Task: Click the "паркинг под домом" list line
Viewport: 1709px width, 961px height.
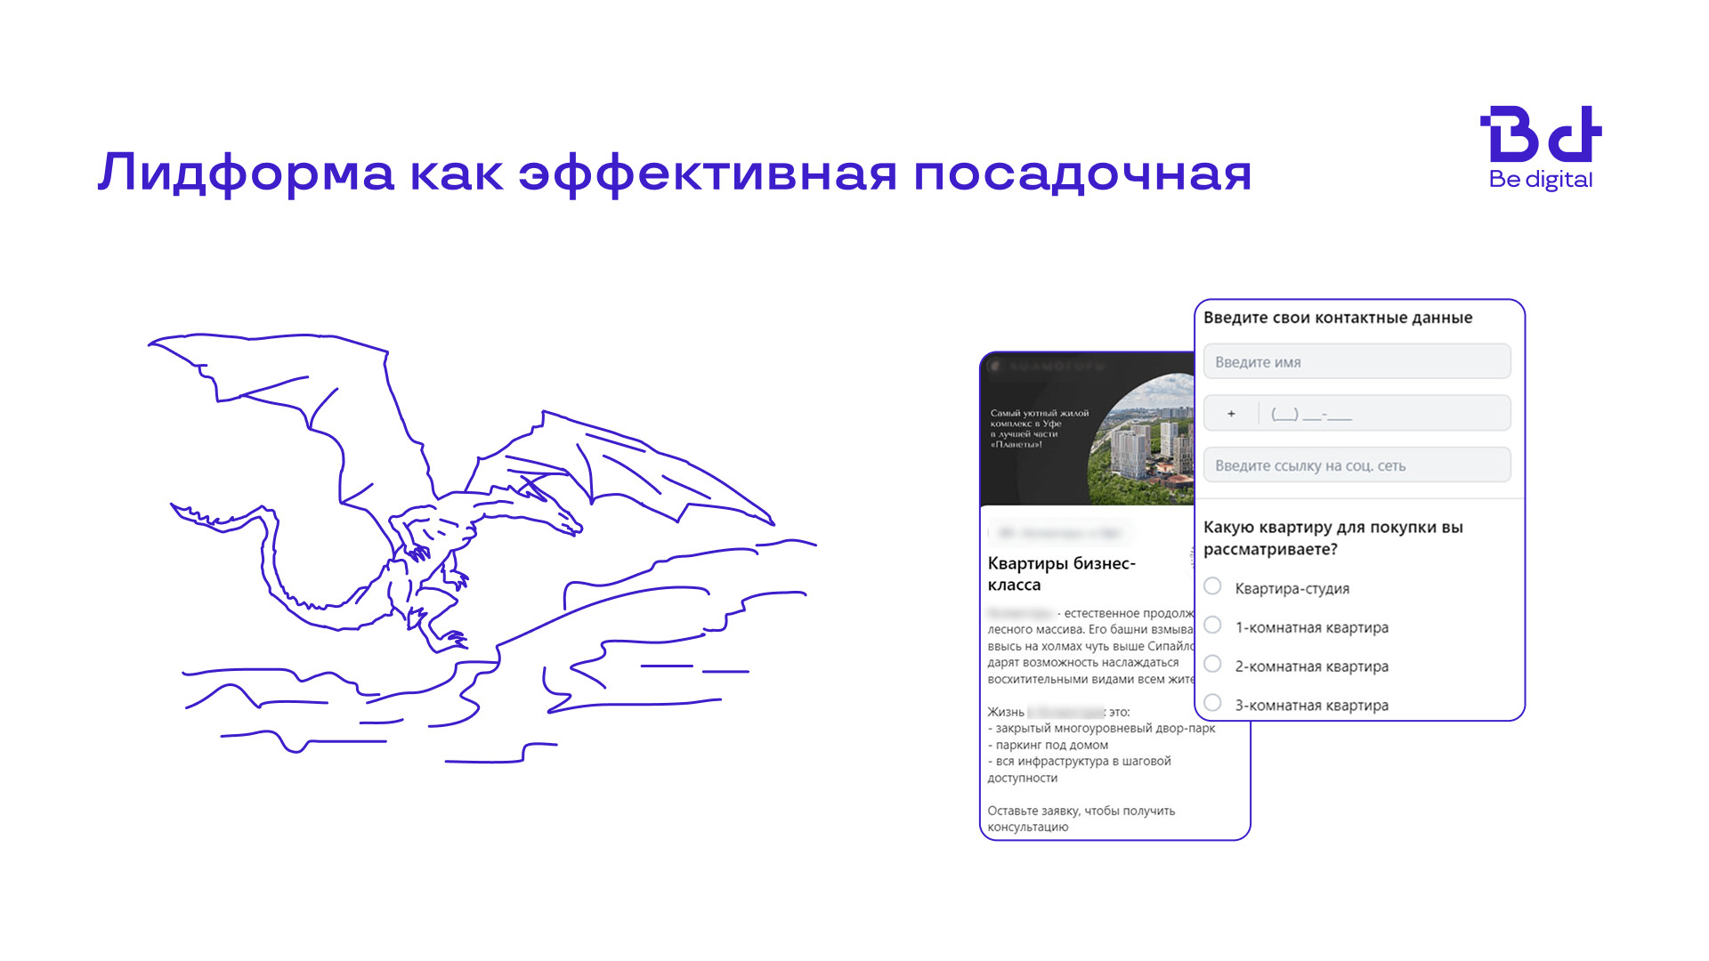Action: (x=1050, y=745)
